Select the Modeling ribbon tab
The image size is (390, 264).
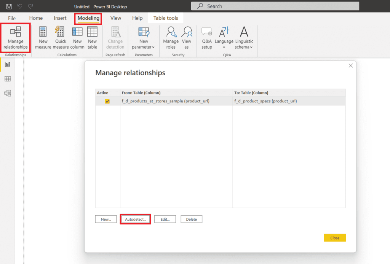(x=88, y=18)
